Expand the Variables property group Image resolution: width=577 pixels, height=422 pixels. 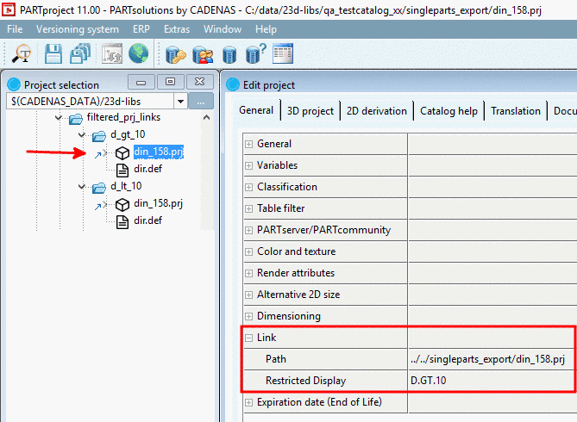[x=248, y=165]
